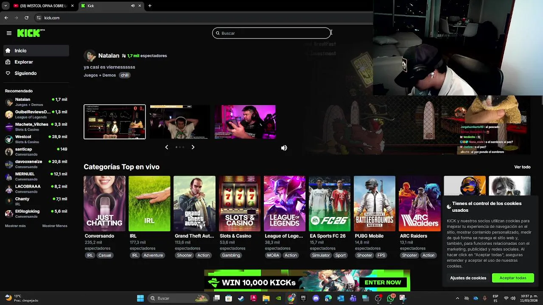
Task: Collapse list with Mostrar Menos
Action: coord(55,226)
